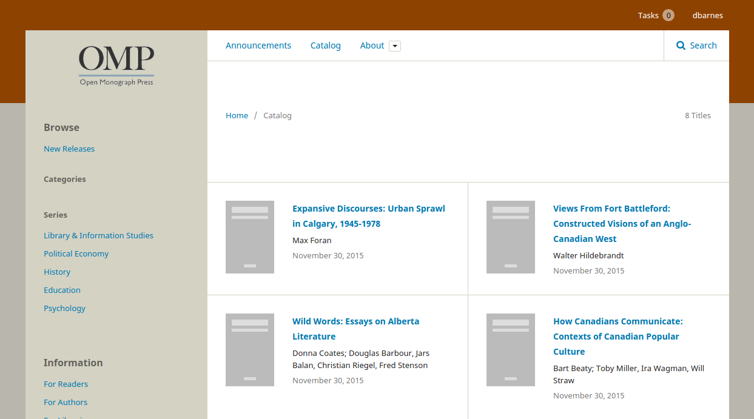
Task: Open the Tasks notification counter badge
Action: (668, 15)
